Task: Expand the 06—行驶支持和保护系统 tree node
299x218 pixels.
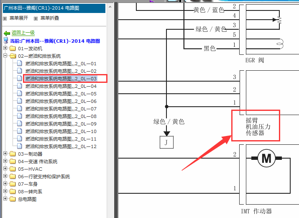Action: point(5,176)
